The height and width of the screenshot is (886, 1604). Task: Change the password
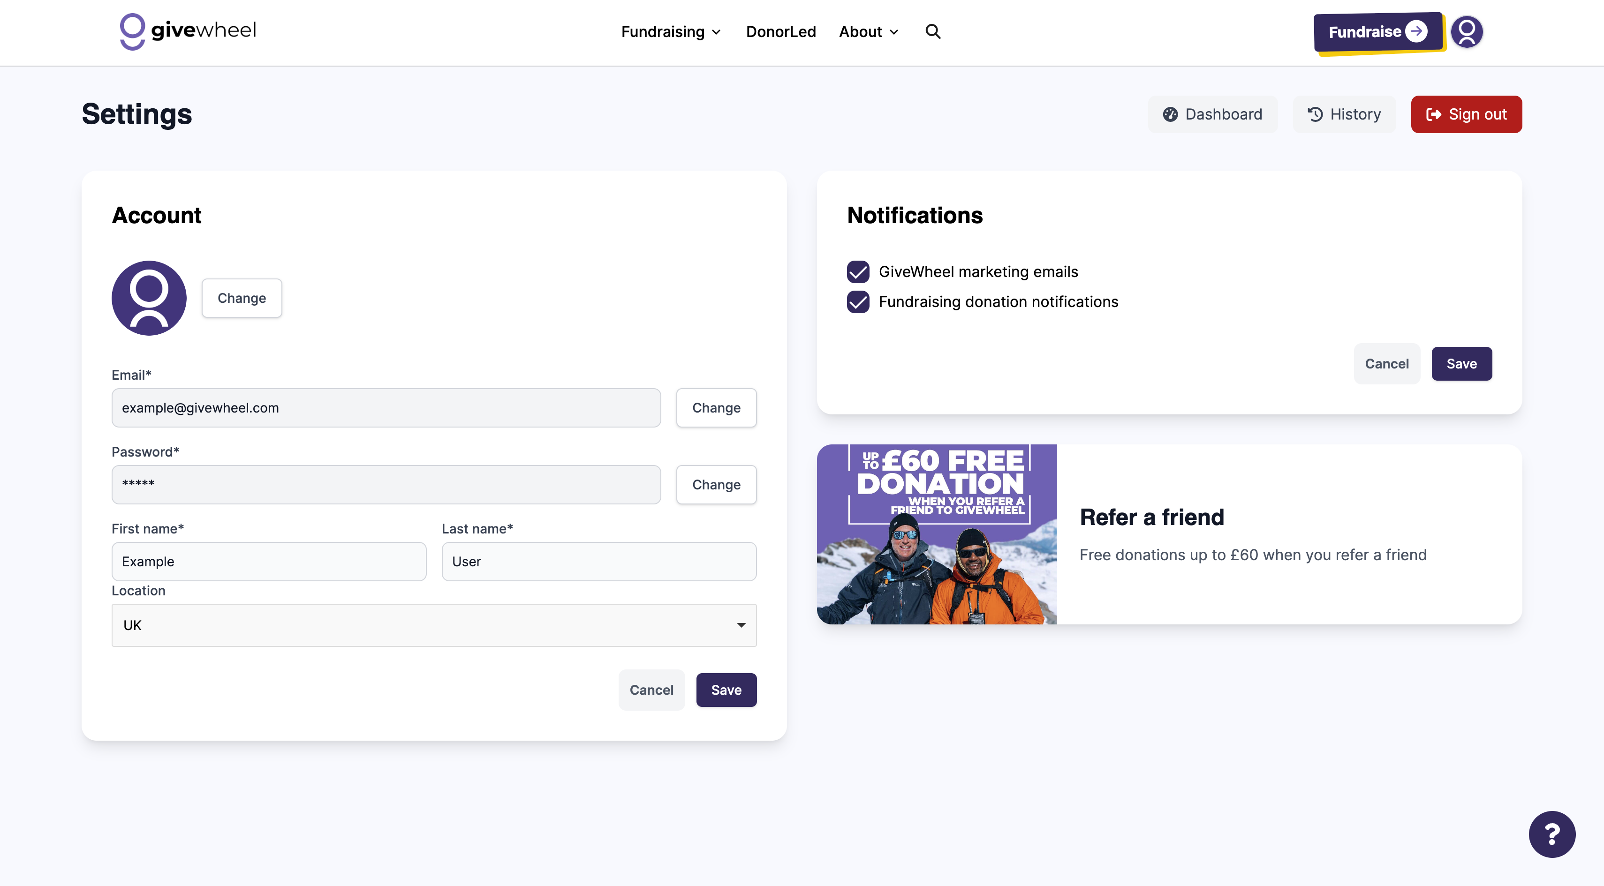coord(716,485)
